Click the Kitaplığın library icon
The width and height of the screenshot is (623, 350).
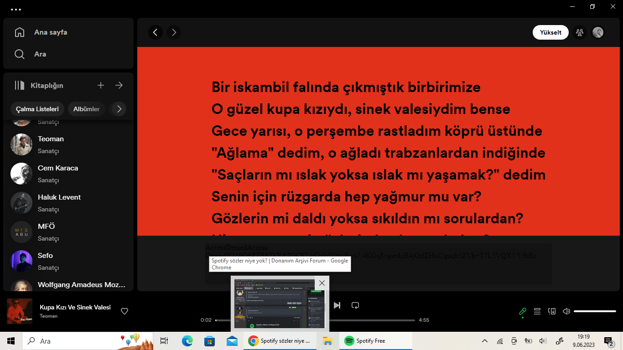19,85
